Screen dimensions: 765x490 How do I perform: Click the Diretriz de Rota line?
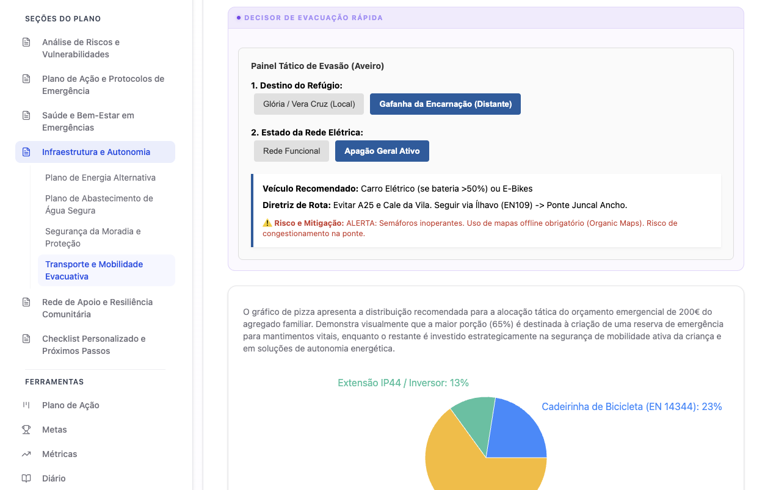click(444, 205)
